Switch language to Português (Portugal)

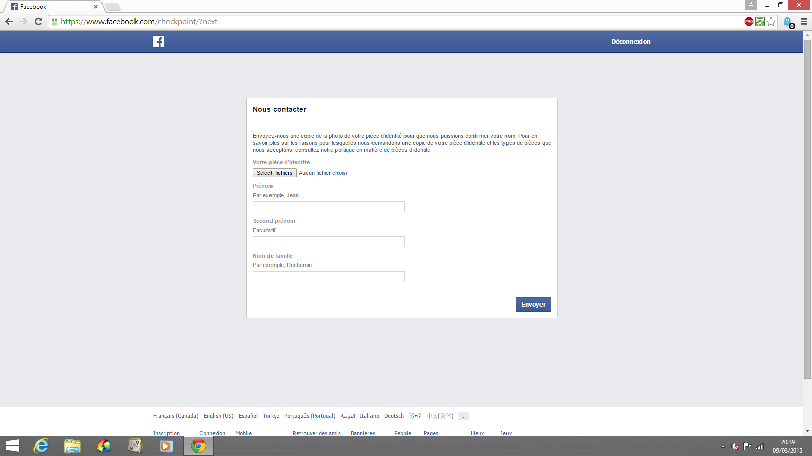[x=310, y=416]
